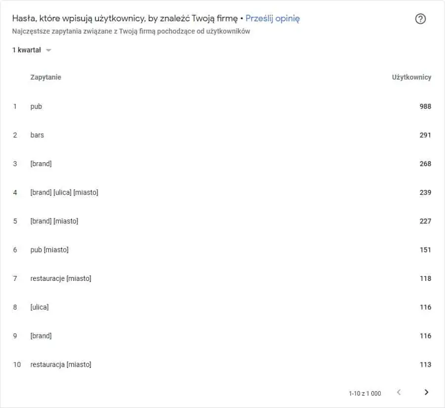Viewport: 445px width, 408px height.
Task: Click the dropdown arrow next to 1 kwartał
Action: [x=48, y=50]
